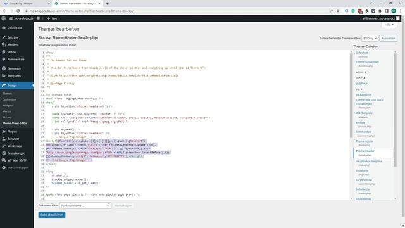Close the Themes bearbeiten browser tab
This screenshot has height=228, width=405.
tap(99, 4)
